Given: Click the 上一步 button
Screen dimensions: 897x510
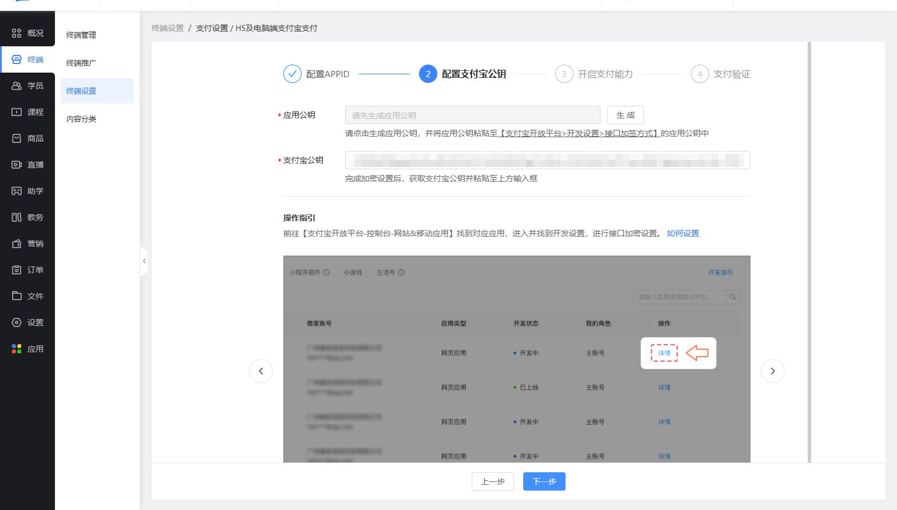Looking at the screenshot, I should [x=493, y=481].
